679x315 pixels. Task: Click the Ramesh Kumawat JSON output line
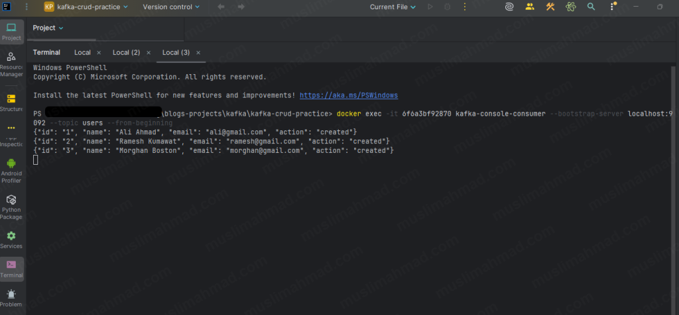pos(212,142)
